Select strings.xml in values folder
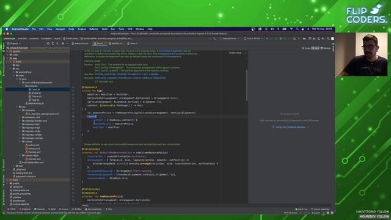 [34, 148]
